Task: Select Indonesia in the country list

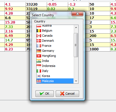Action: (x=55, y=66)
